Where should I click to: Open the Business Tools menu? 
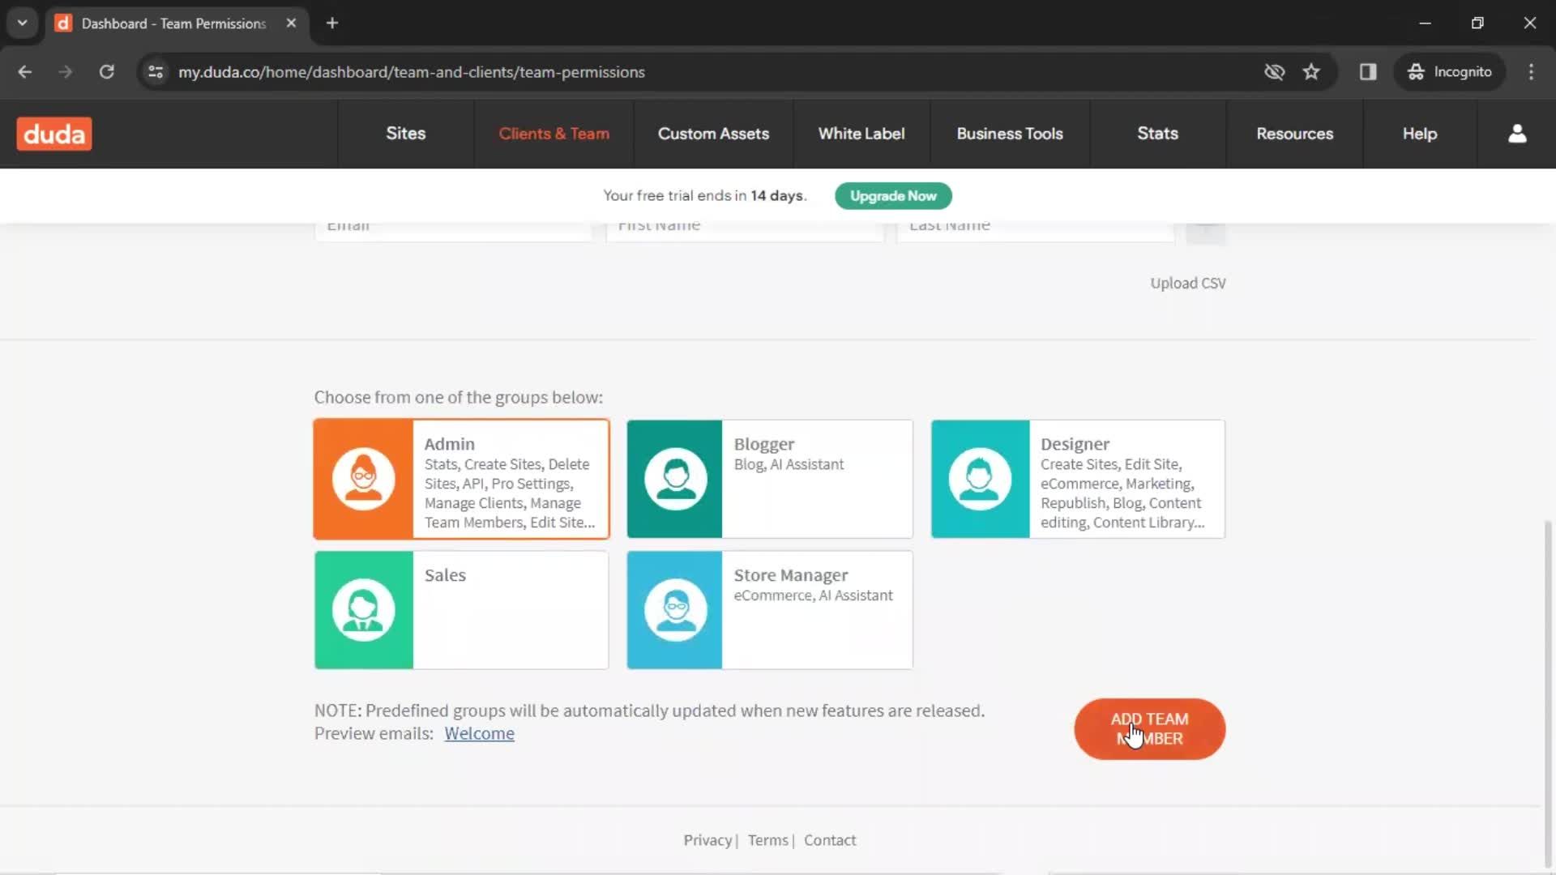[1010, 134]
